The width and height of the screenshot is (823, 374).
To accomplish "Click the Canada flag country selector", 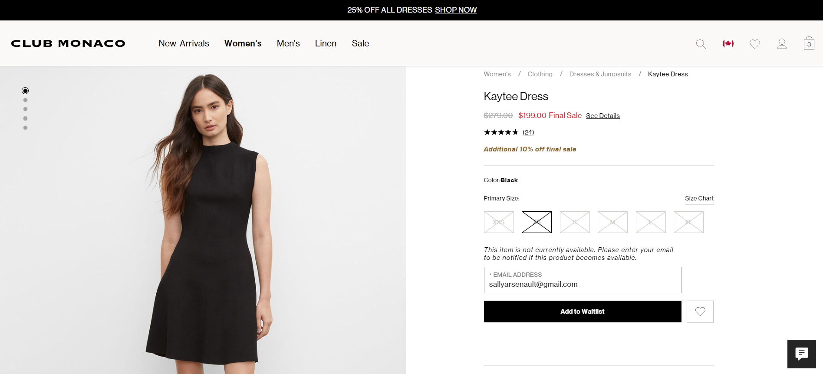I will tap(728, 43).
